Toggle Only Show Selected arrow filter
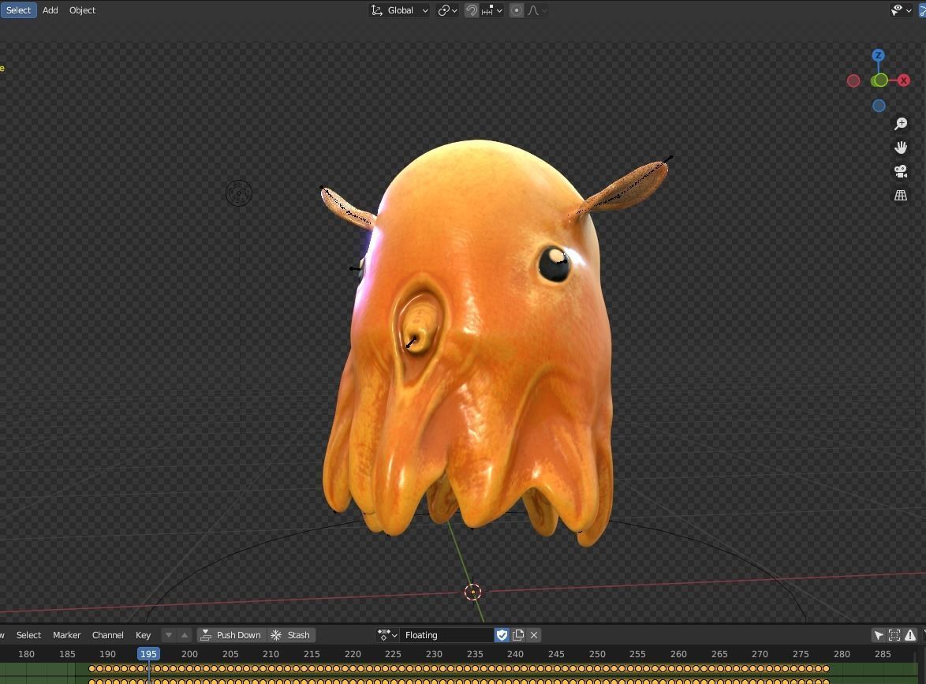926x684 pixels. pos(879,635)
